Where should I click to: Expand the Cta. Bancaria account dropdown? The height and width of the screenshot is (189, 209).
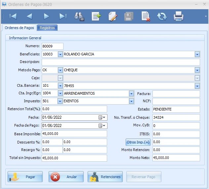(197, 86)
